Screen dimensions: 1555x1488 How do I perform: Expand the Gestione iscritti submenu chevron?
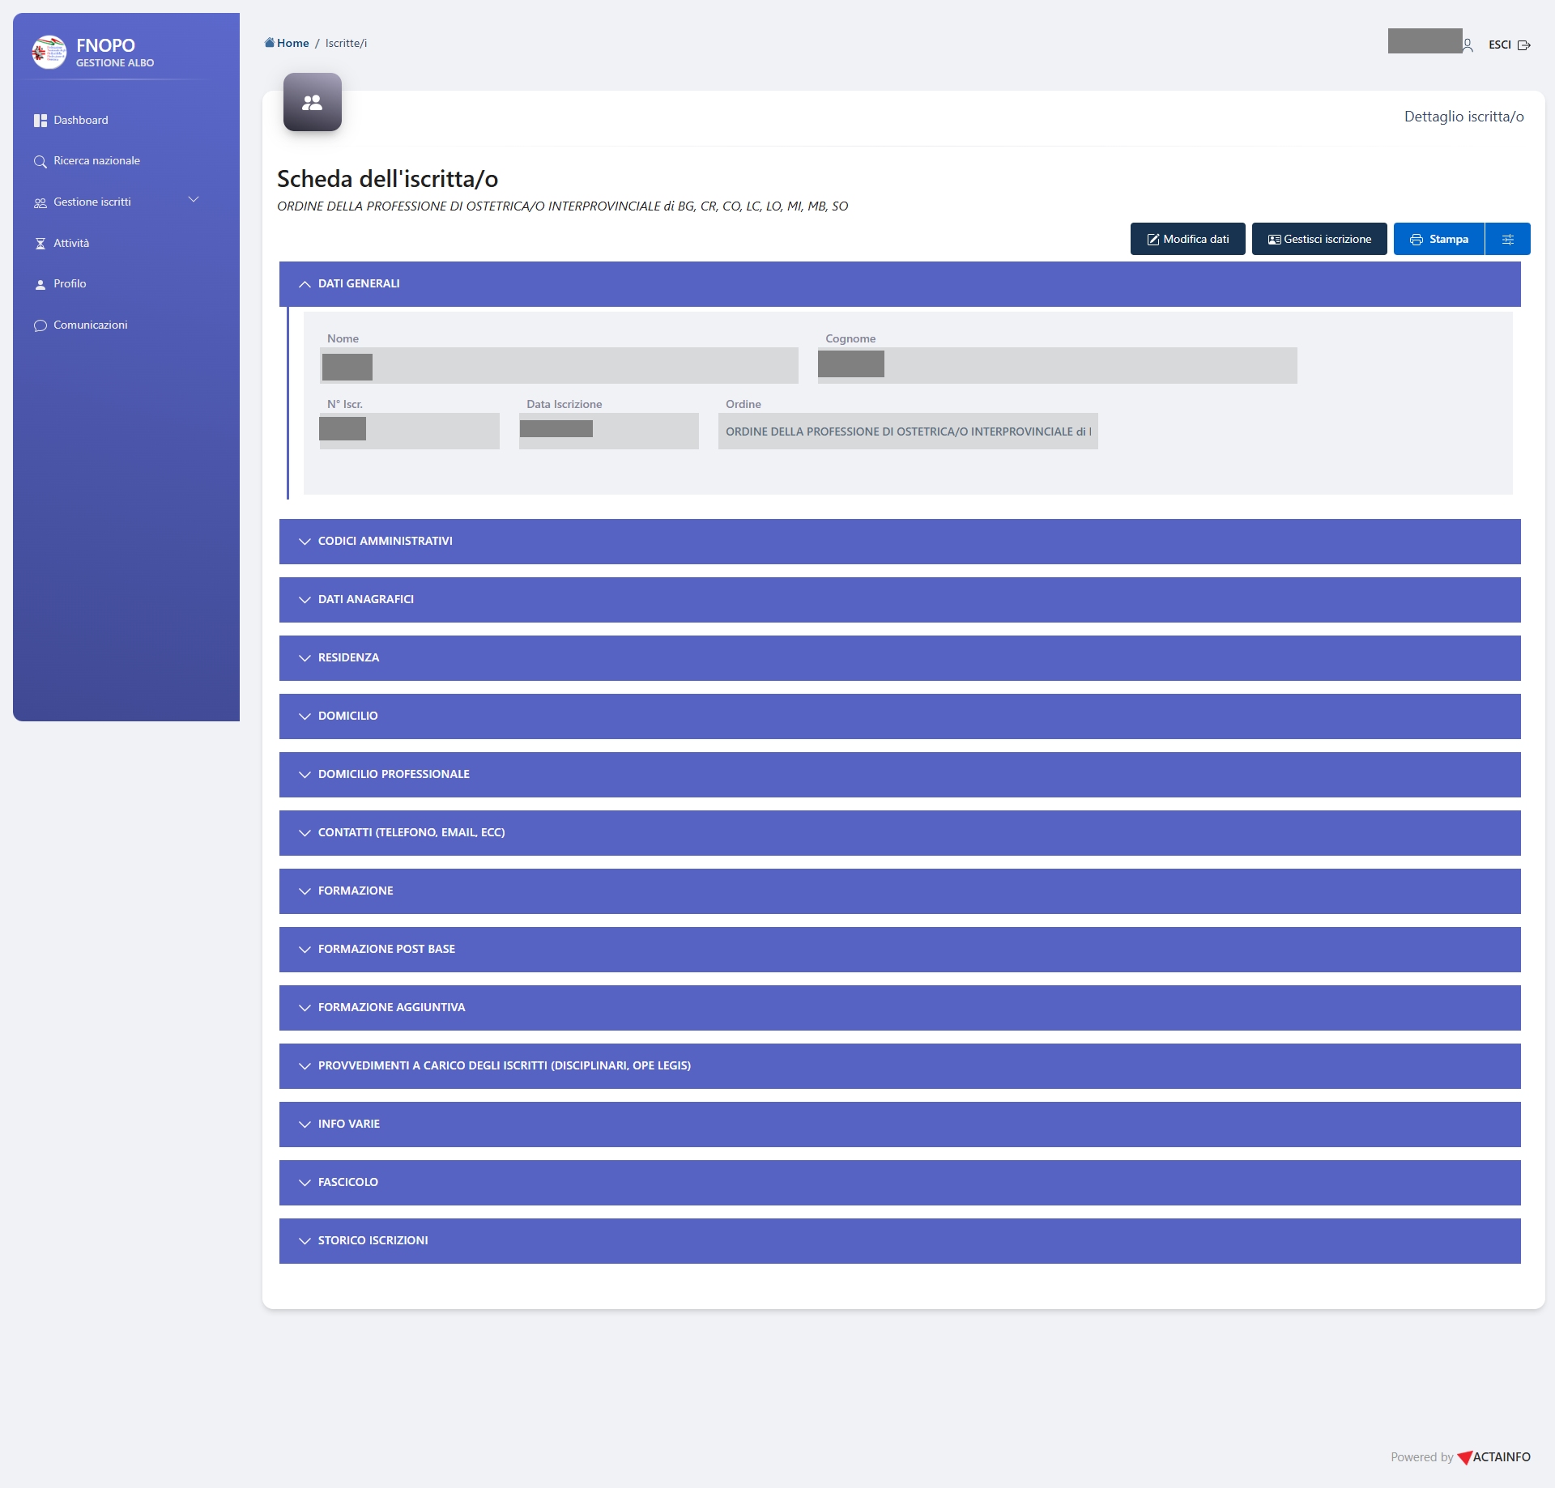(194, 200)
